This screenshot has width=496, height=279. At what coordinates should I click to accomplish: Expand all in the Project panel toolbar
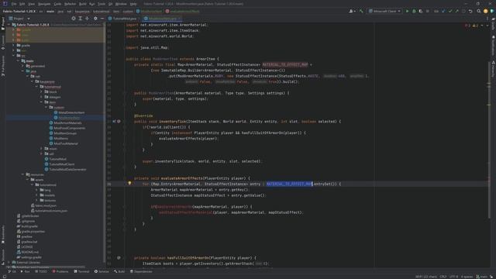[x=81, y=19]
